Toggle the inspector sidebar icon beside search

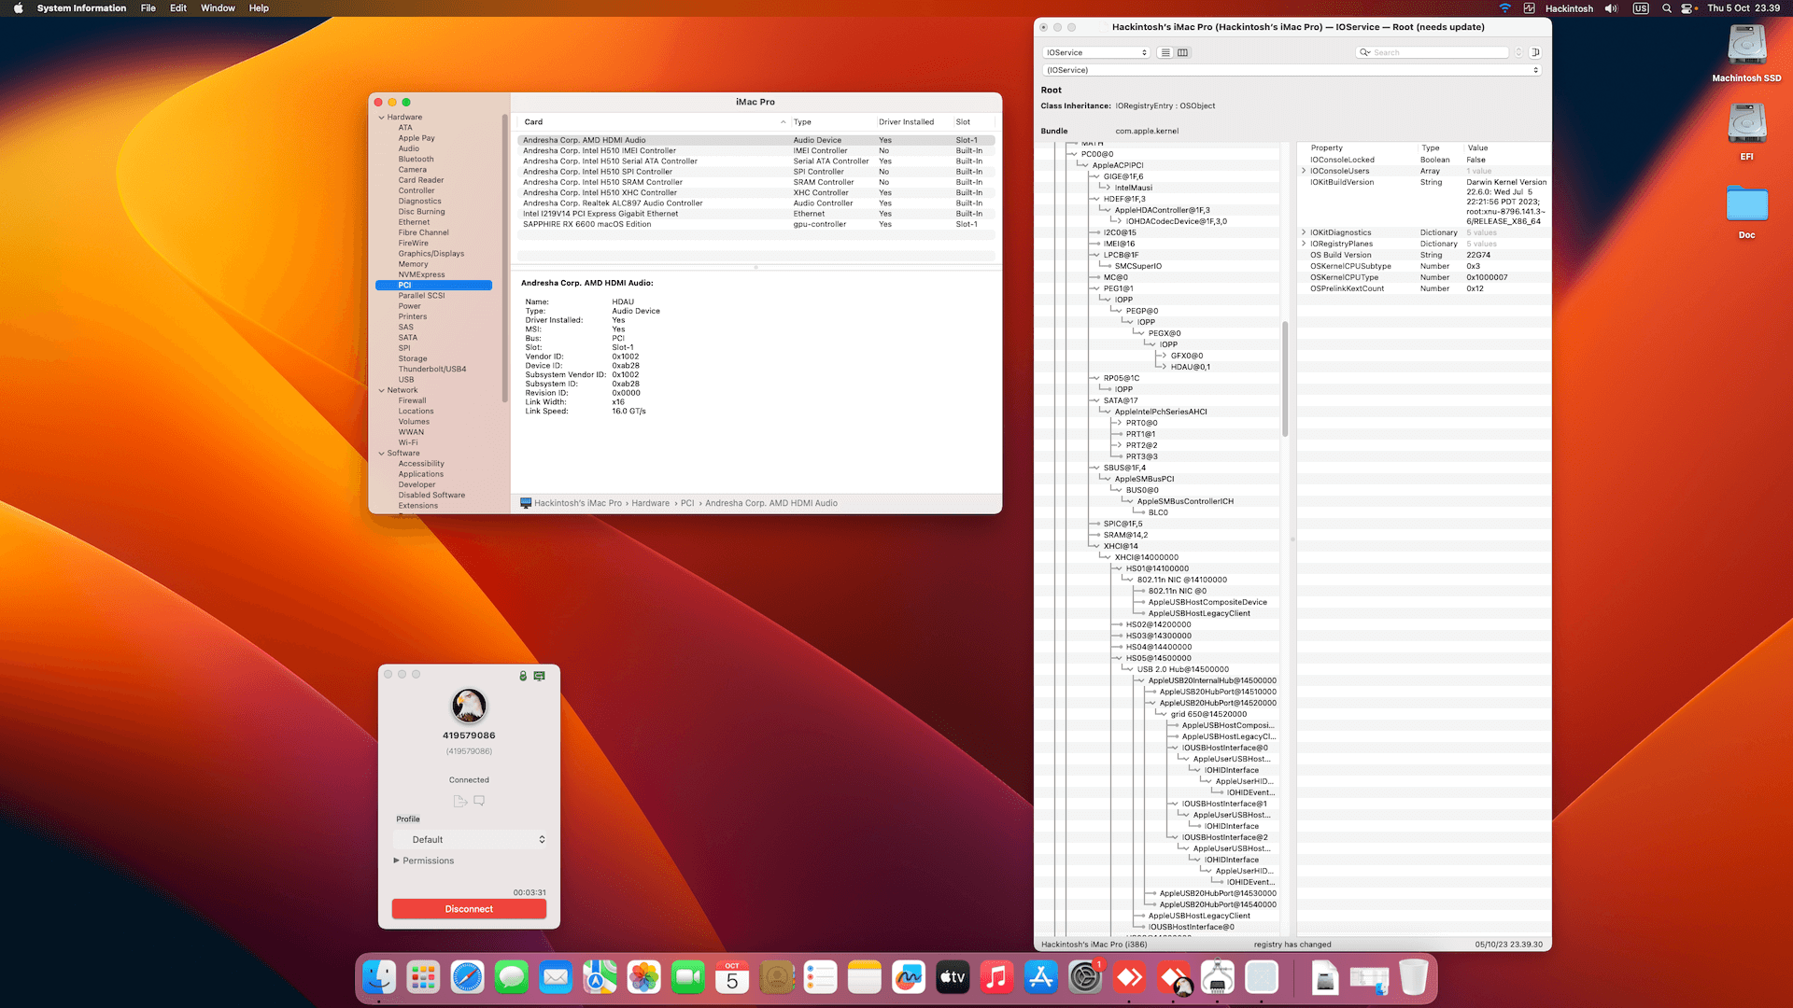1535,52
